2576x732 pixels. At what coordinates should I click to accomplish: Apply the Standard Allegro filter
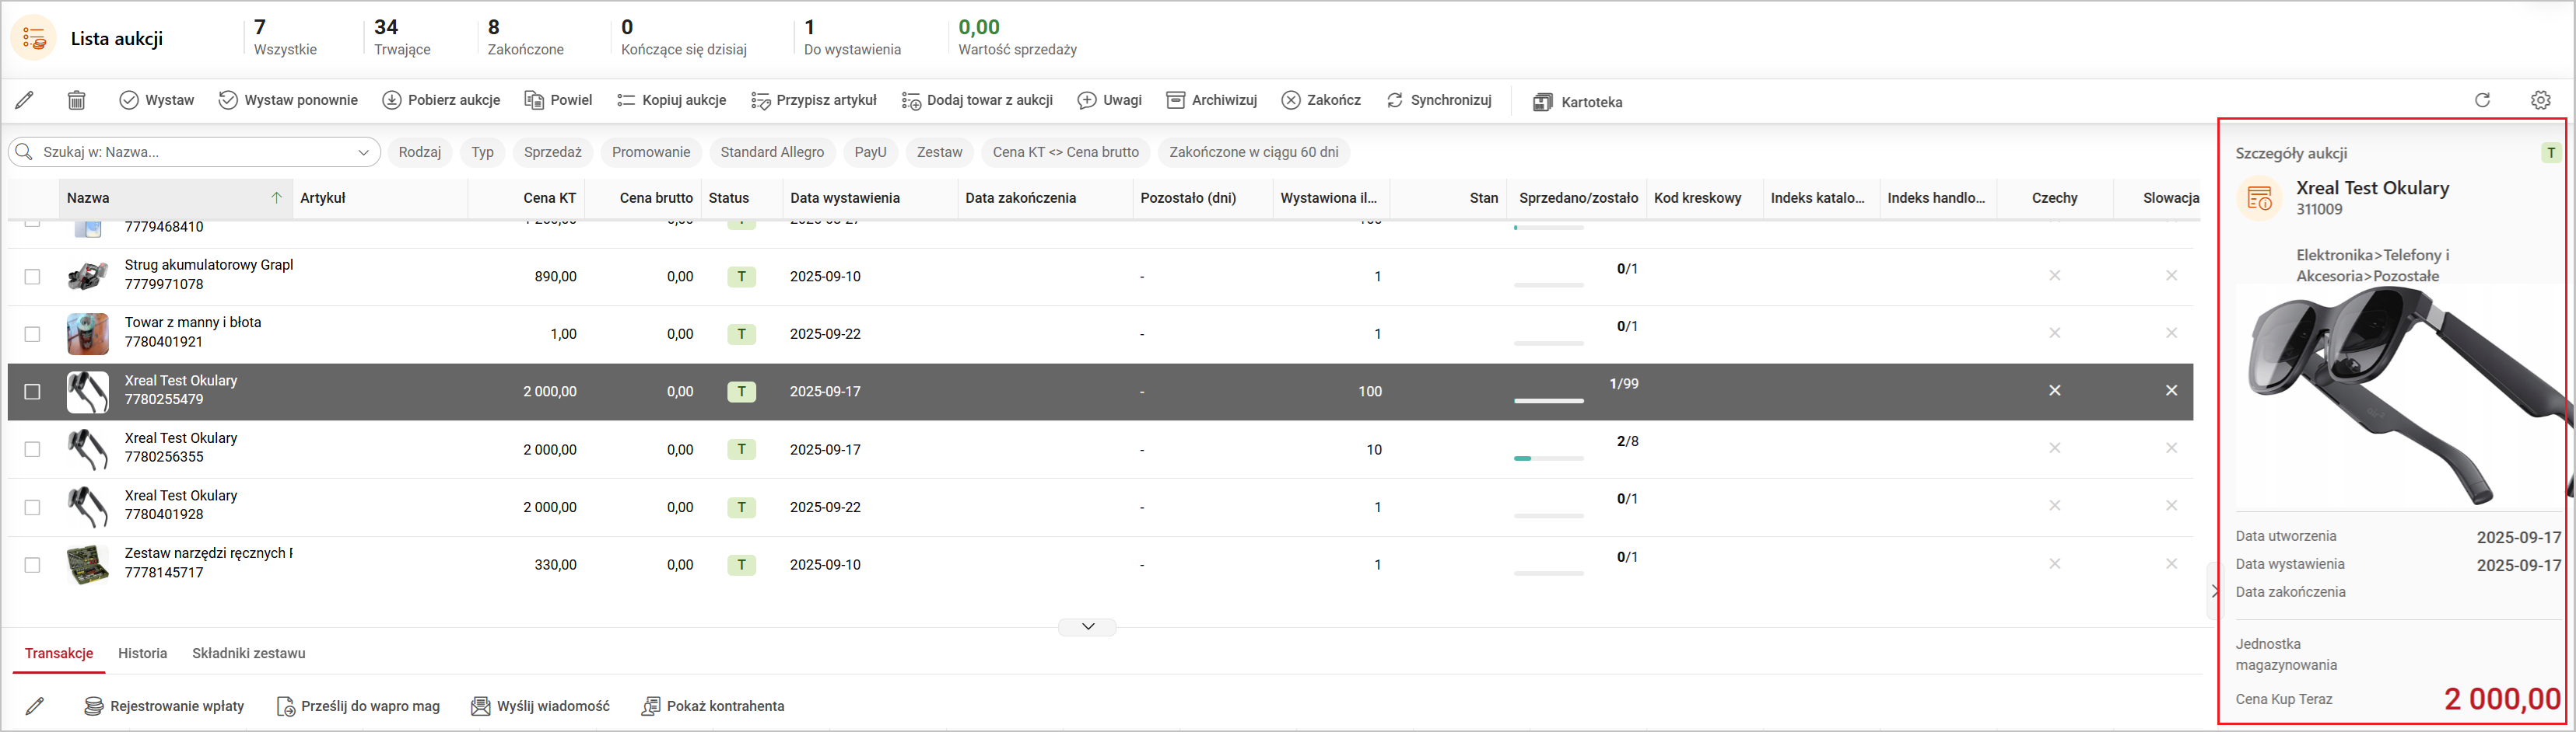pyautogui.click(x=772, y=153)
